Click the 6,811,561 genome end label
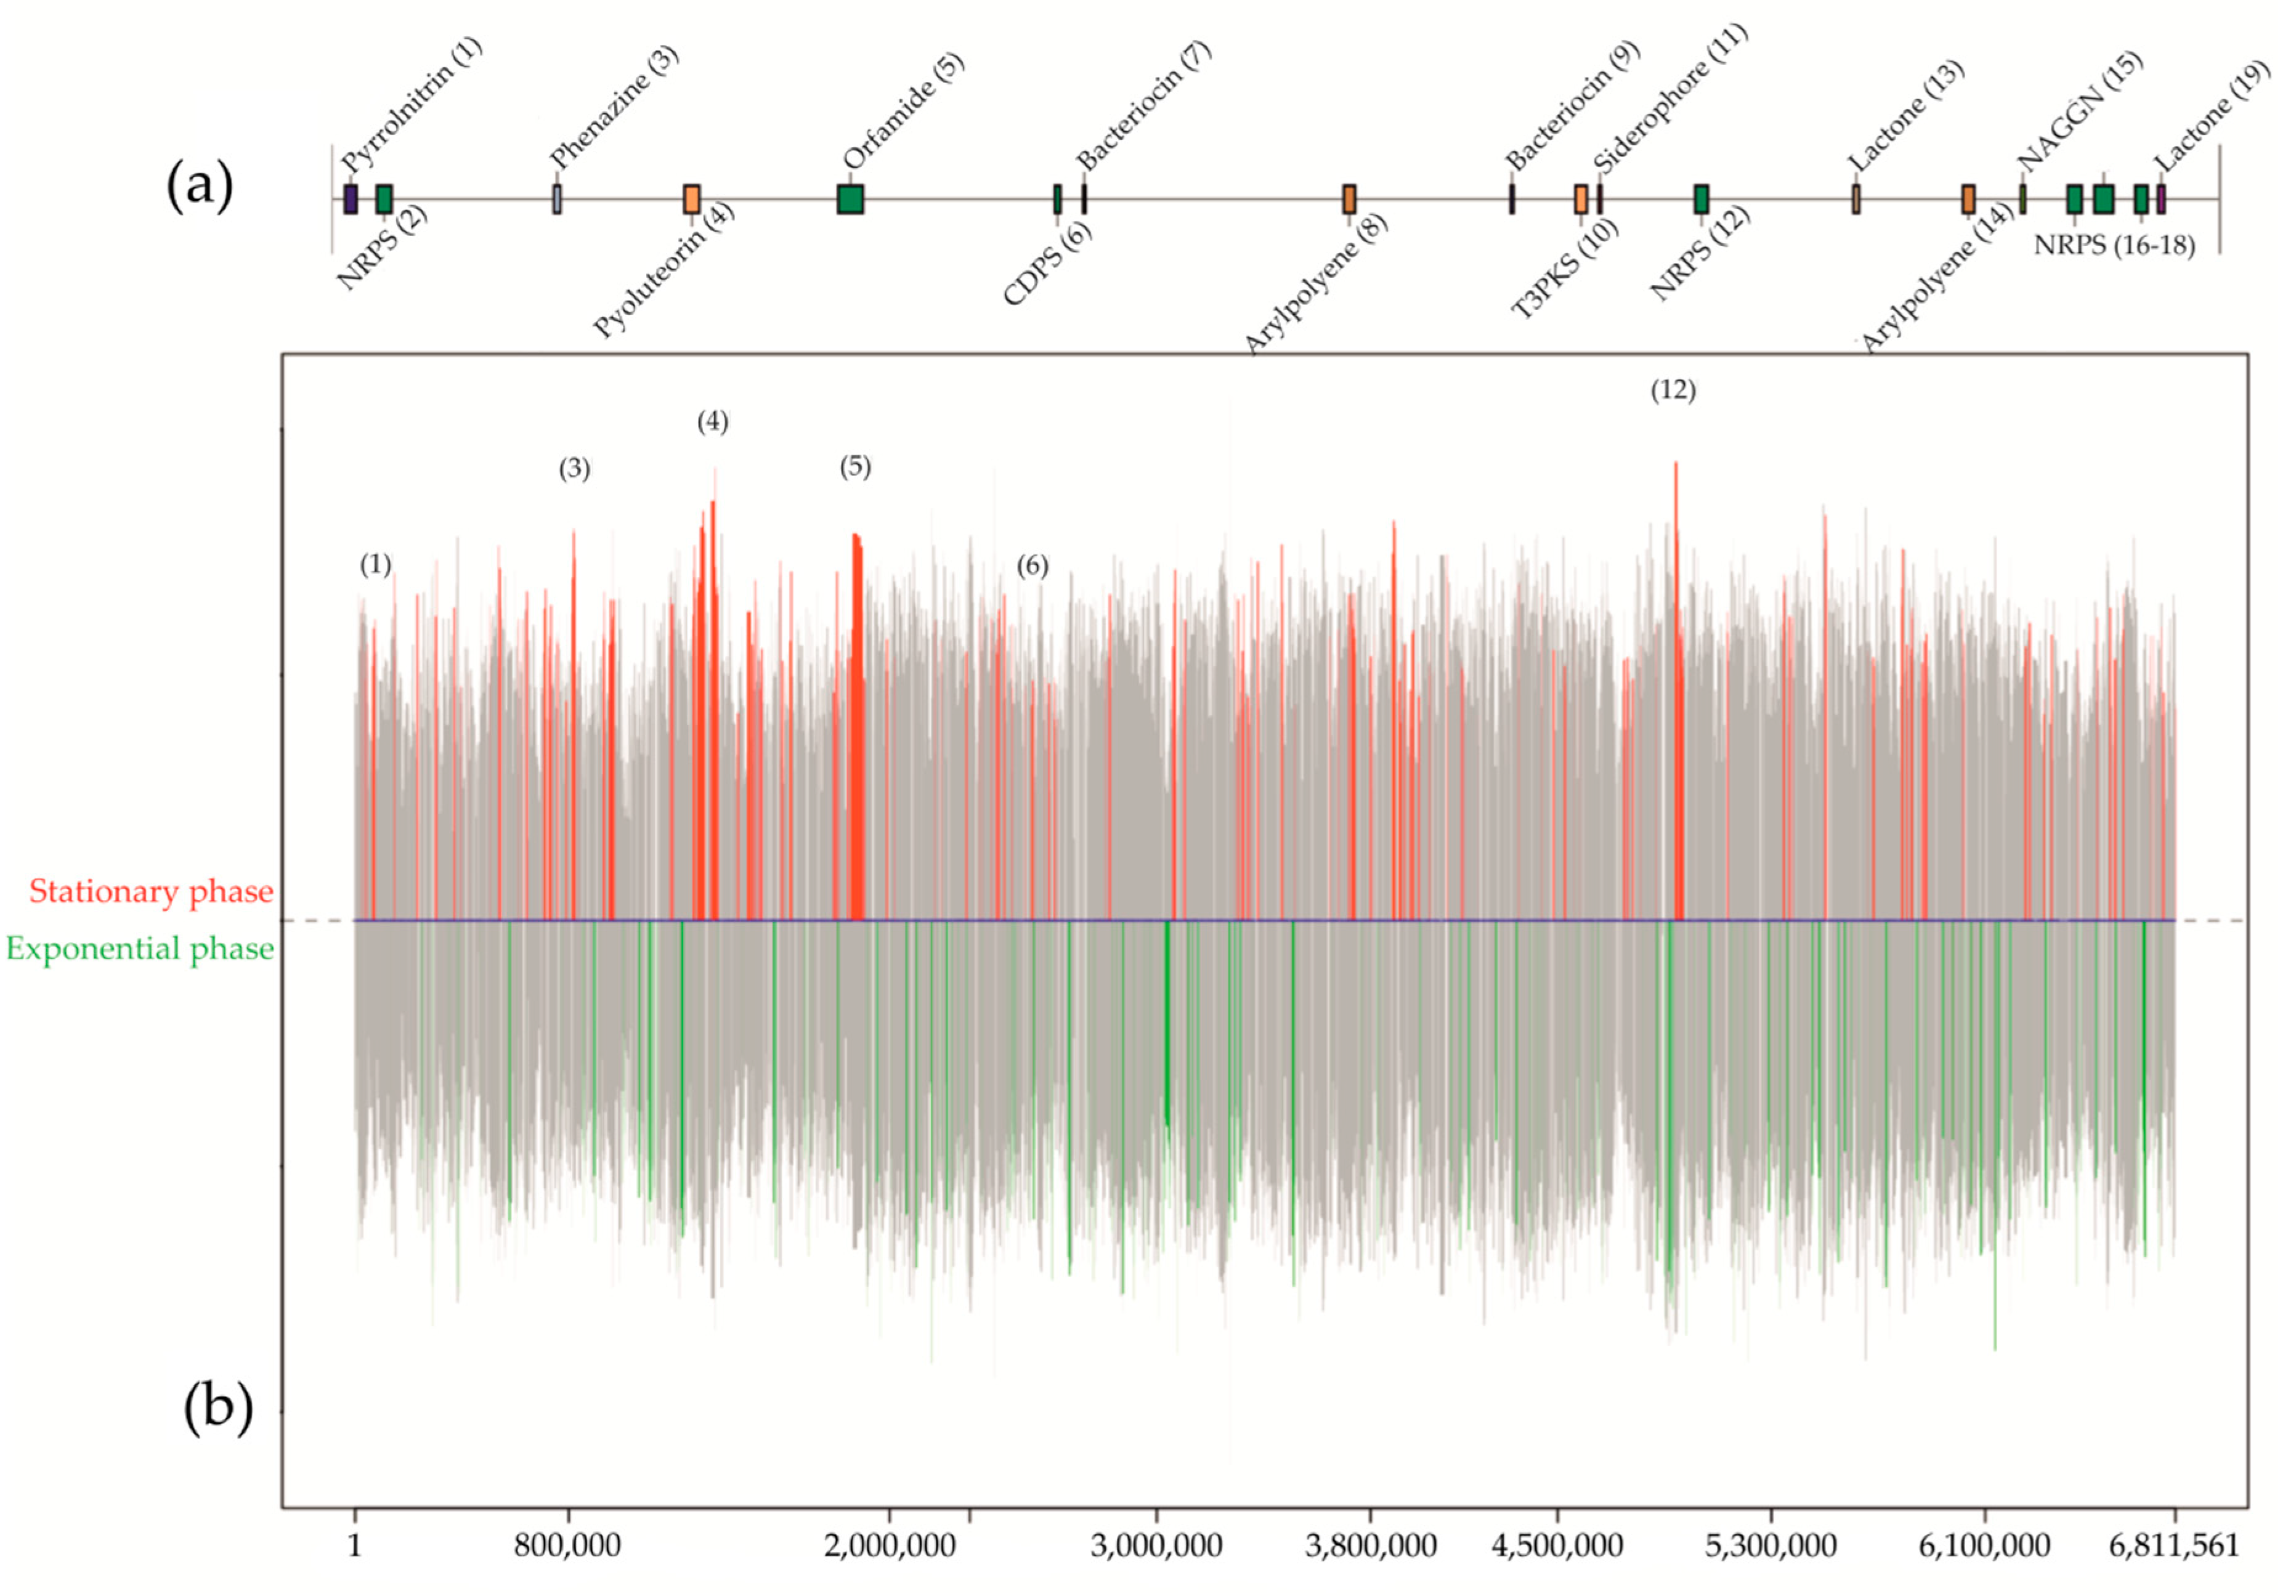2296x1596 pixels. click(x=2173, y=1546)
